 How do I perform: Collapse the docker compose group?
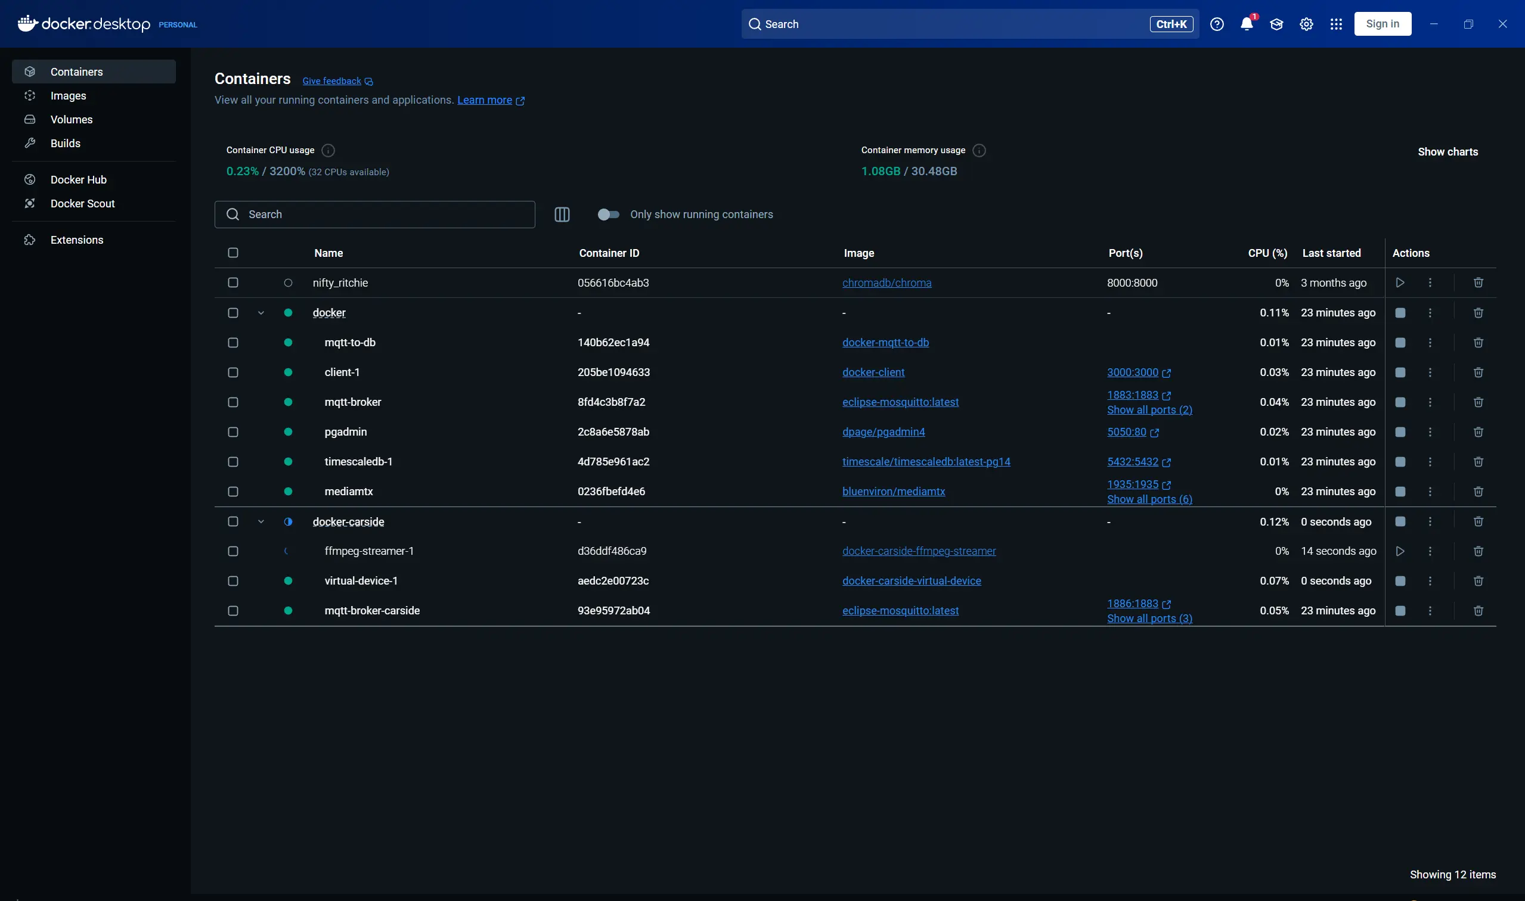tap(261, 313)
